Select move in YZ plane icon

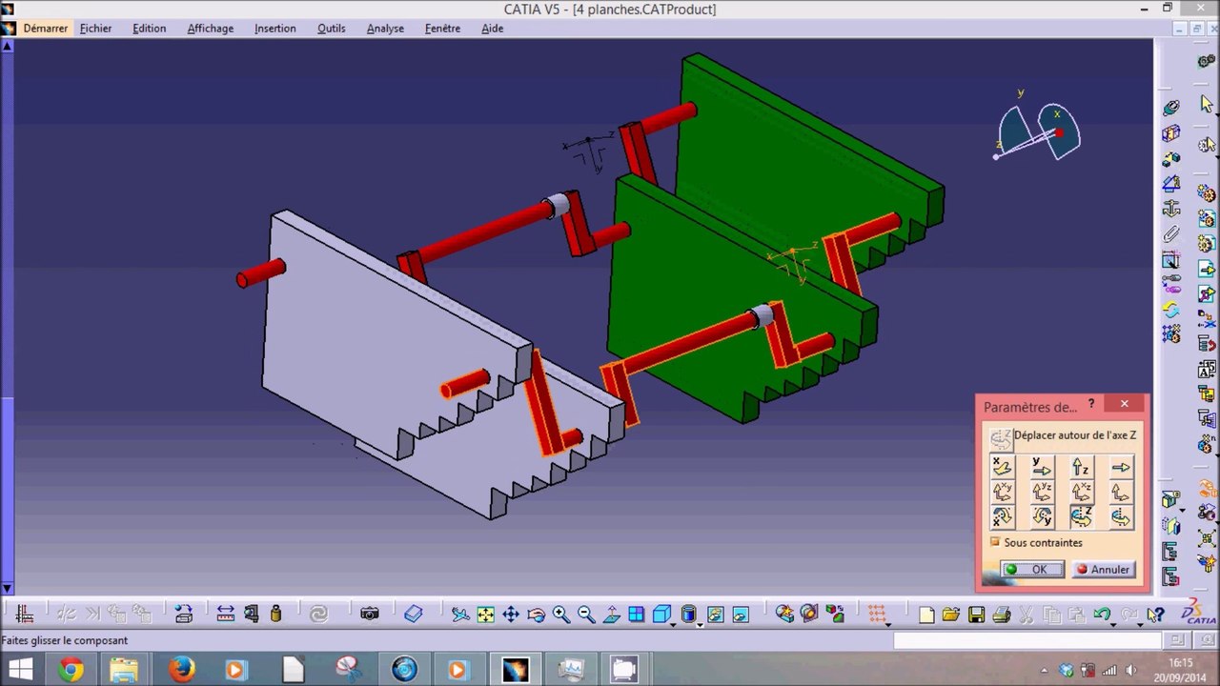click(1042, 492)
